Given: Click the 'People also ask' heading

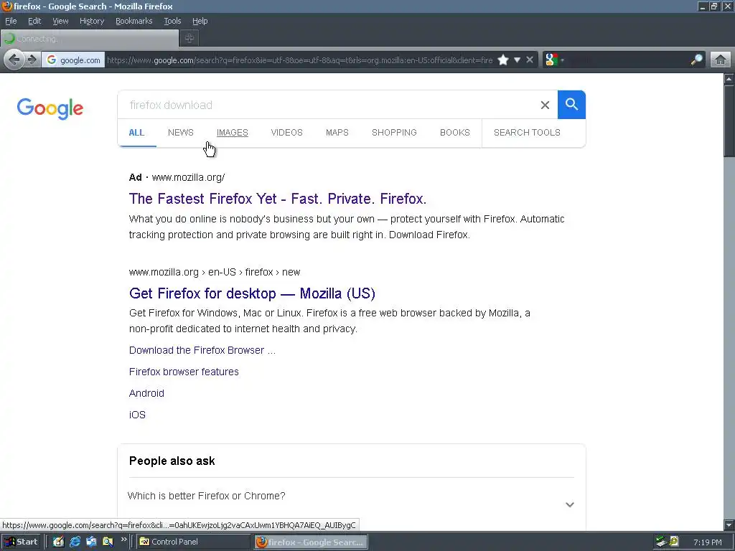Looking at the screenshot, I should click(172, 461).
